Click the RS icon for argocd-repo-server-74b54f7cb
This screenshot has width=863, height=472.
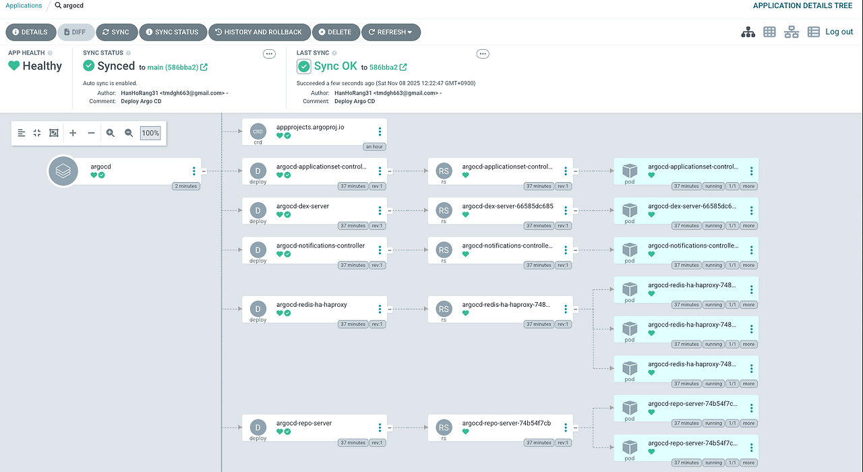click(444, 427)
